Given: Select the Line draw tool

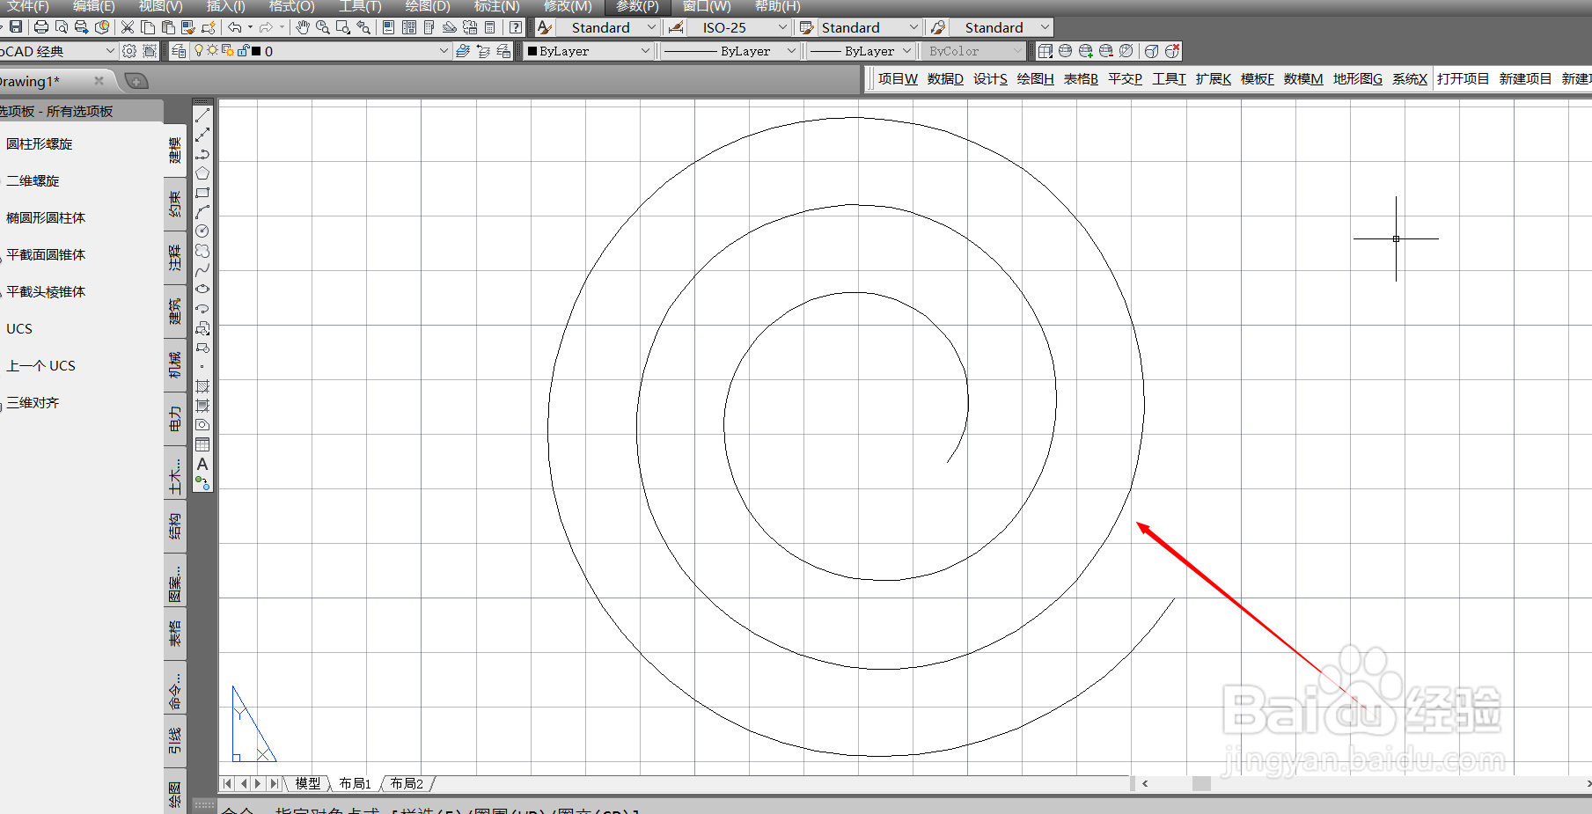Looking at the screenshot, I should click(202, 115).
